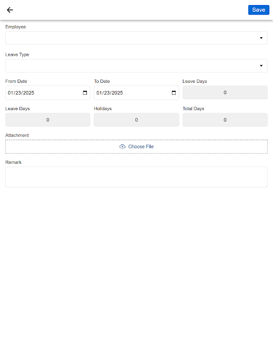Open the From Date calendar picker
The image size is (273, 364).
coord(85,93)
